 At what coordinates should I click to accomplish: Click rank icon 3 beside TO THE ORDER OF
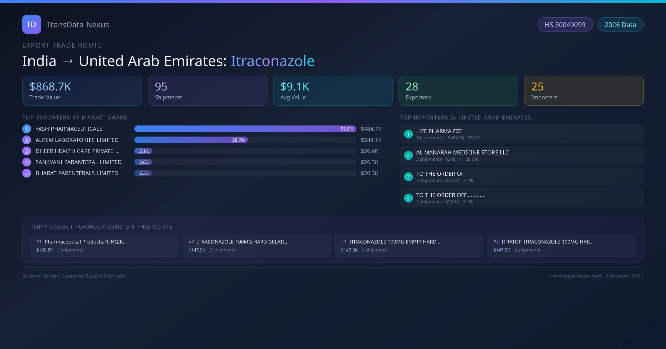tap(408, 177)
